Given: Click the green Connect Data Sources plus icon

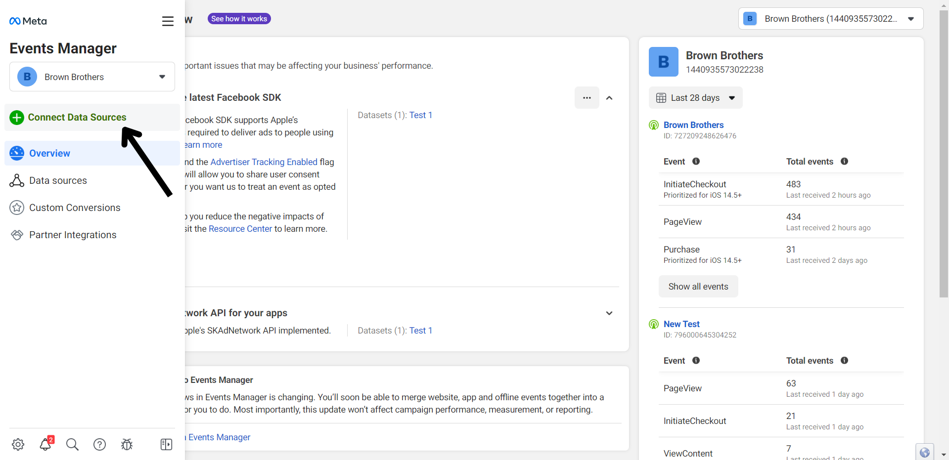Looking at the screenshot, I should click(x=17, y=118).
